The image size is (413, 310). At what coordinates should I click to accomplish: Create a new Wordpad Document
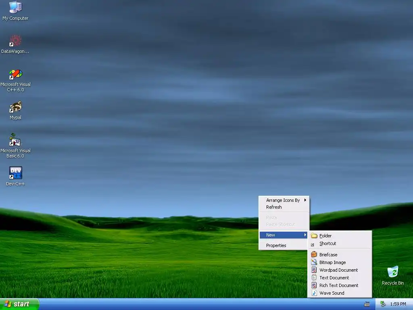(340, 270)
